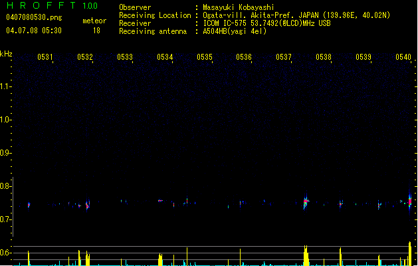Click the 0.6 kHz axis label

click(x=5, y=253)
